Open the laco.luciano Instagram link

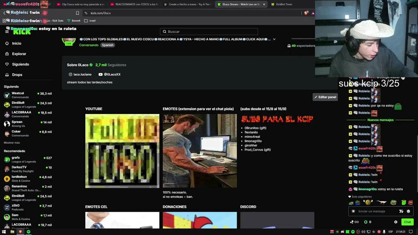click(80, 74)
